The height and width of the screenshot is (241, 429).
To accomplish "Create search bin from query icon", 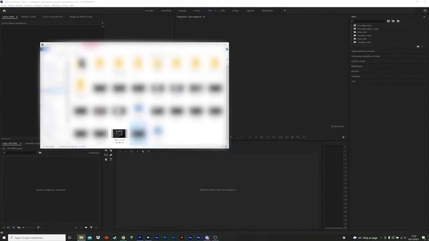I will pyautogui.click(x=40, y=153).
